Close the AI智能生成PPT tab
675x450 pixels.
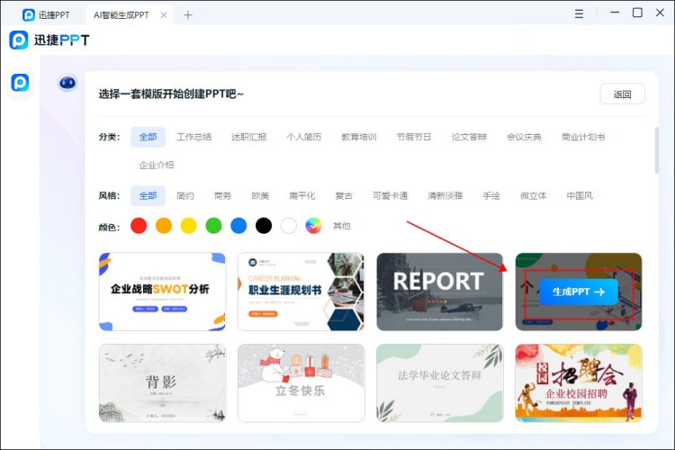click(164, 15)
